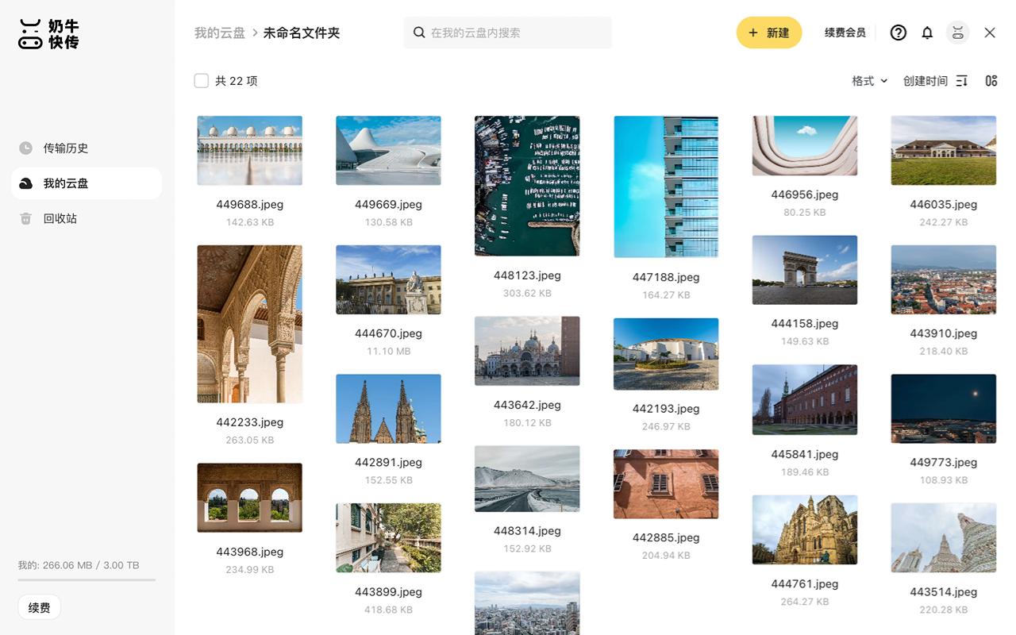Viewport: 1016px width, 635px height.
Task: Click 续费会员 in the header
Action: pyautogui.click(x=845, y=33)
